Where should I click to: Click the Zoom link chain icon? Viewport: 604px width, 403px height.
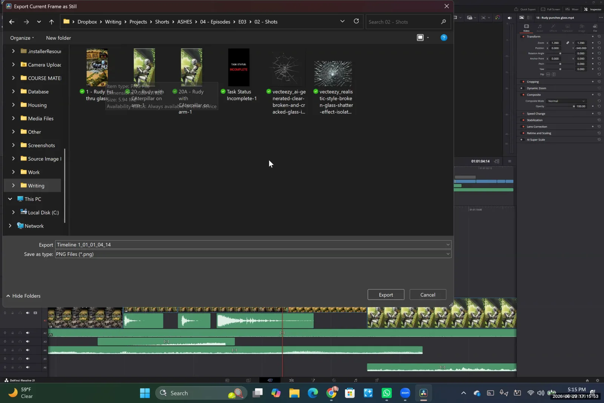tap(567, 43)
